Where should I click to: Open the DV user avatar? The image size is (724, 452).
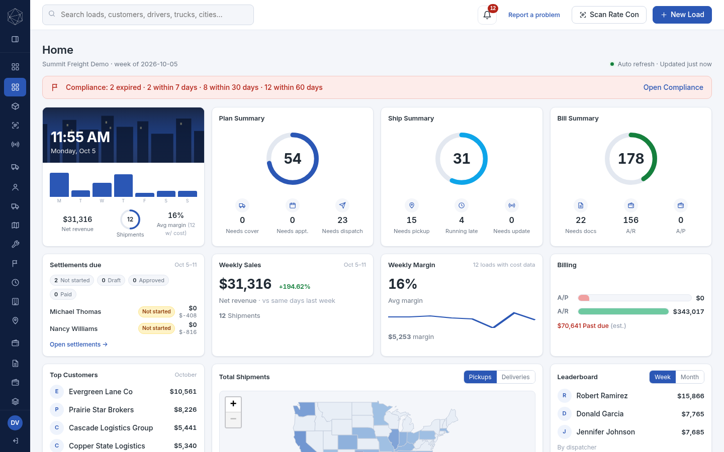tap(15, 423)
